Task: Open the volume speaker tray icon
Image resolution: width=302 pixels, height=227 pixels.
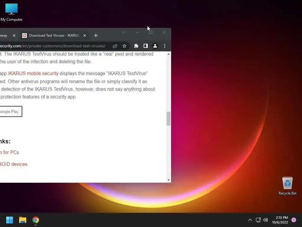Action: (x=265, y=220)
